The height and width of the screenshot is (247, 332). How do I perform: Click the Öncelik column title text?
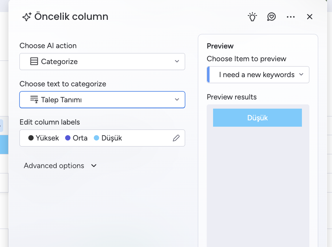pos(71,17)
